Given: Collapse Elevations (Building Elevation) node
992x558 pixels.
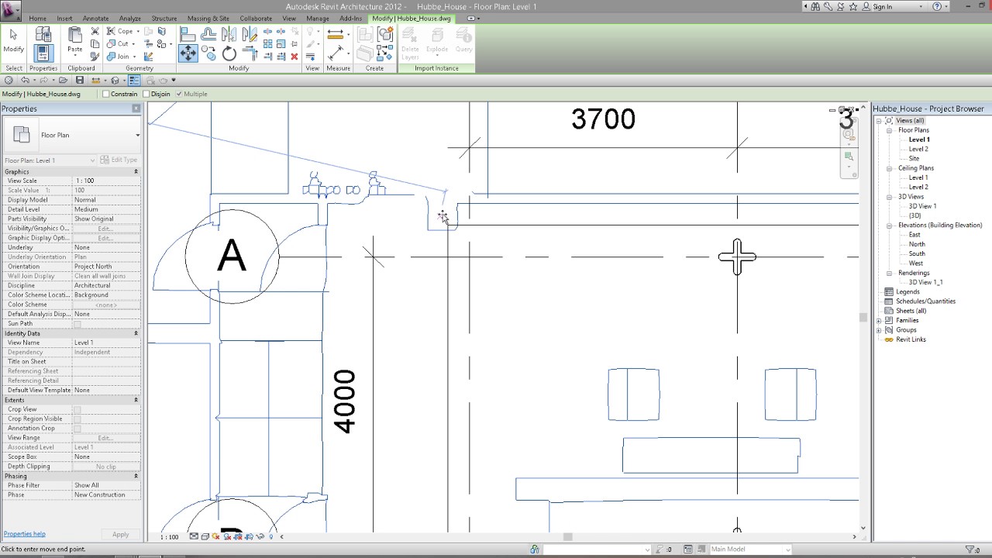Looking at the screenshot, I should 890,226.
